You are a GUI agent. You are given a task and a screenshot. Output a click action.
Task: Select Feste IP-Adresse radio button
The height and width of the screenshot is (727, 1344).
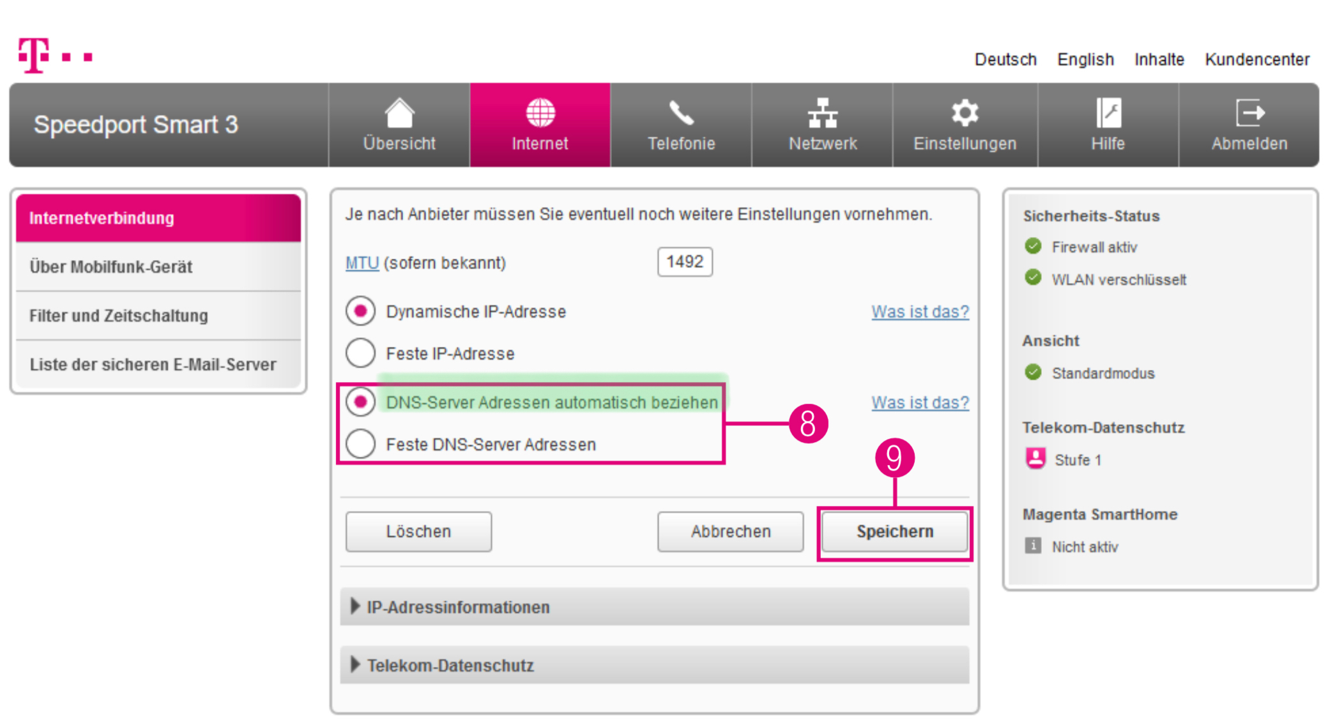coord(360,353)
